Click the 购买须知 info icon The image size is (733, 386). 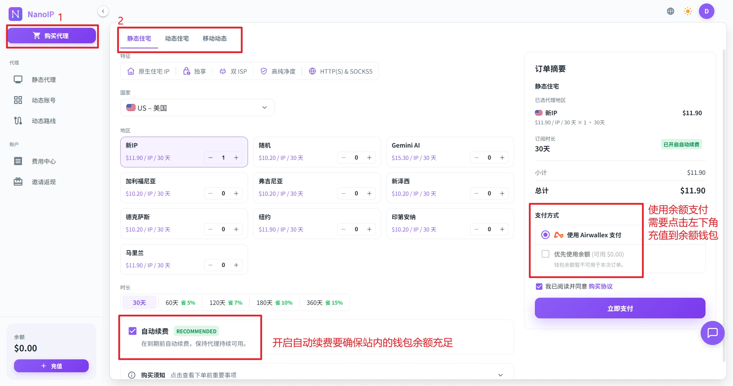coord(132,375)
